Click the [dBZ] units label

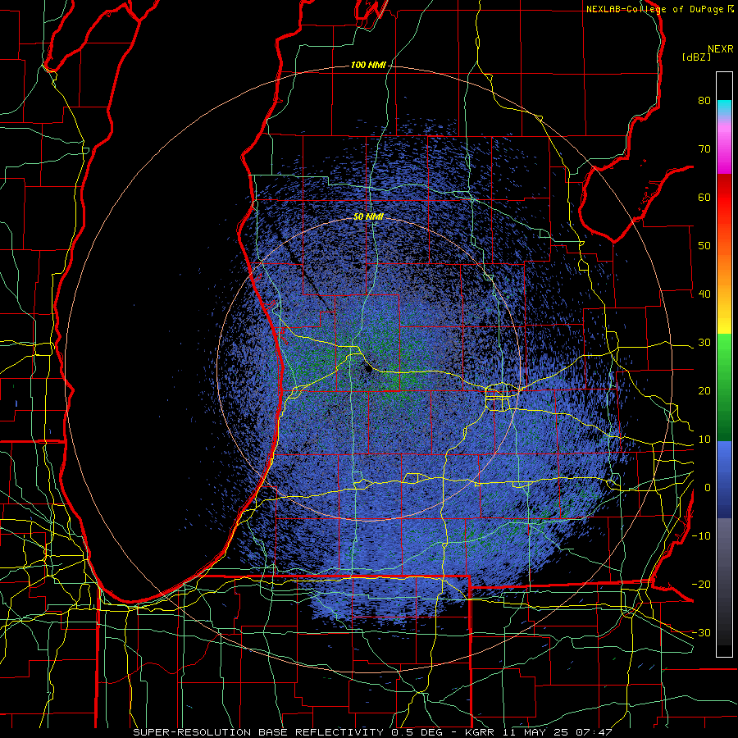[x=696, y=57]
